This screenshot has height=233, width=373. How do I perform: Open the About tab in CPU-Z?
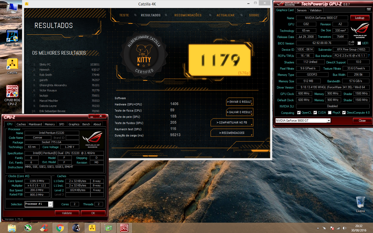(97, 124)
